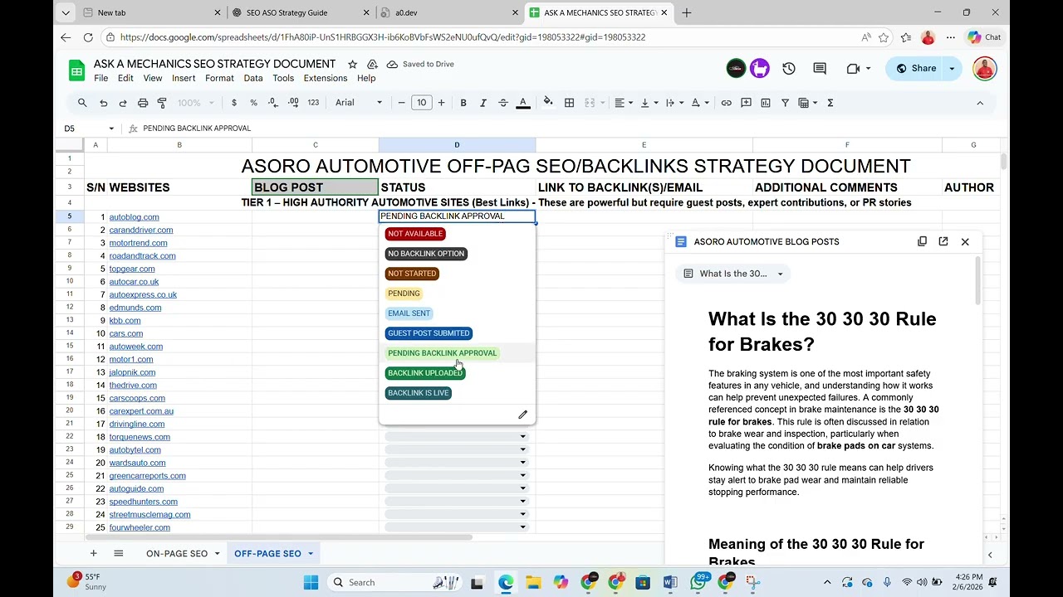Open blog posts panel in new tab
The image size is (1063, 597).
943,242
